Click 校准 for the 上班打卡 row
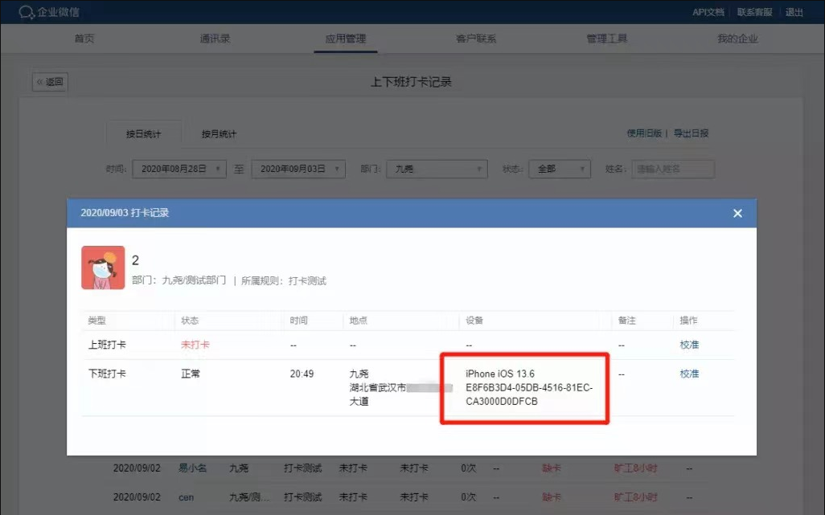 689,345
